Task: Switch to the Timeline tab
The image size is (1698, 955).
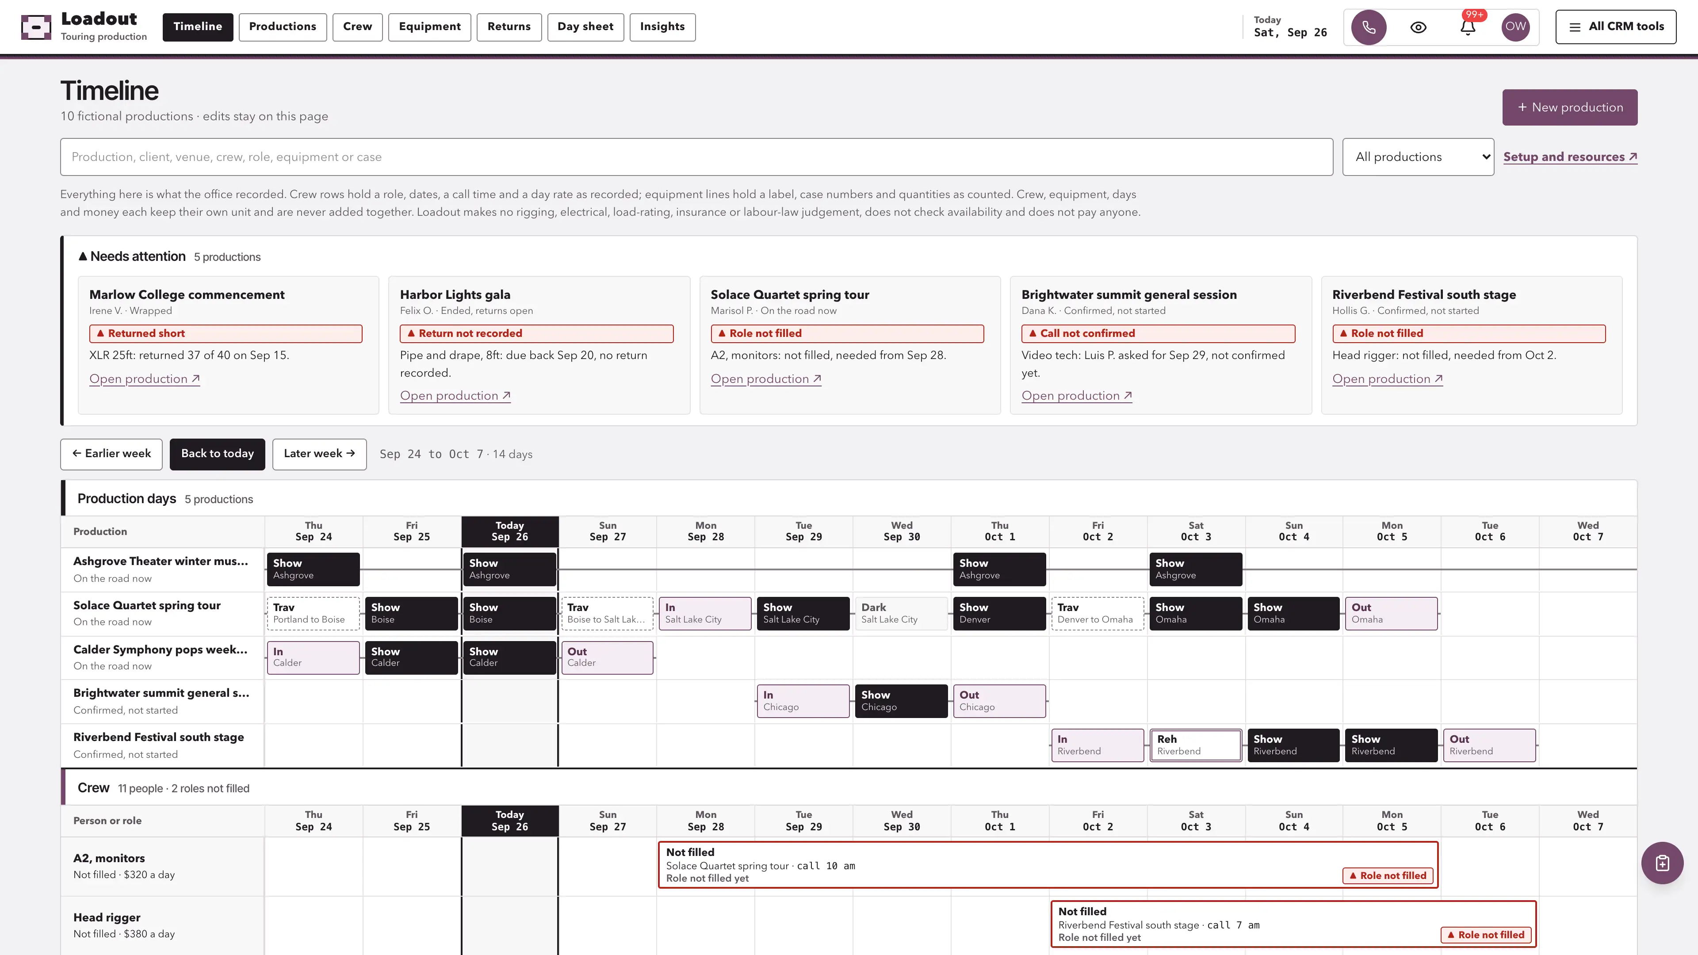Action: [x=198, y=27]
